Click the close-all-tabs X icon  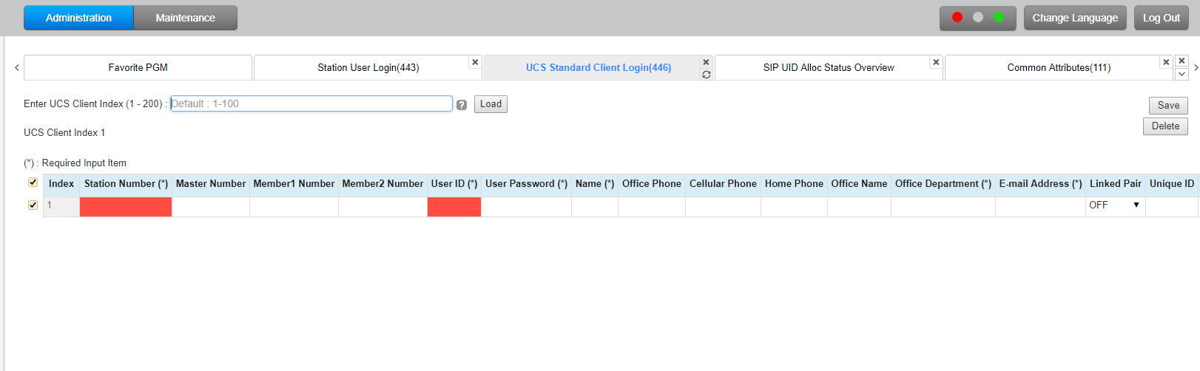1182,61
